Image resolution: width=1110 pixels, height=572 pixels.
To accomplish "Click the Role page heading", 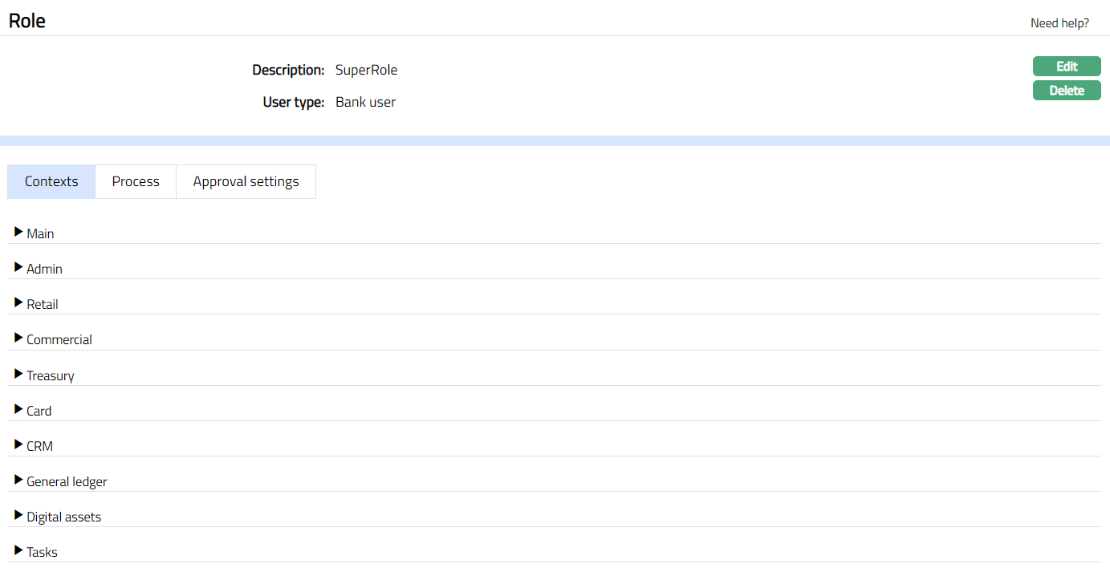I will tap(27, 21).
